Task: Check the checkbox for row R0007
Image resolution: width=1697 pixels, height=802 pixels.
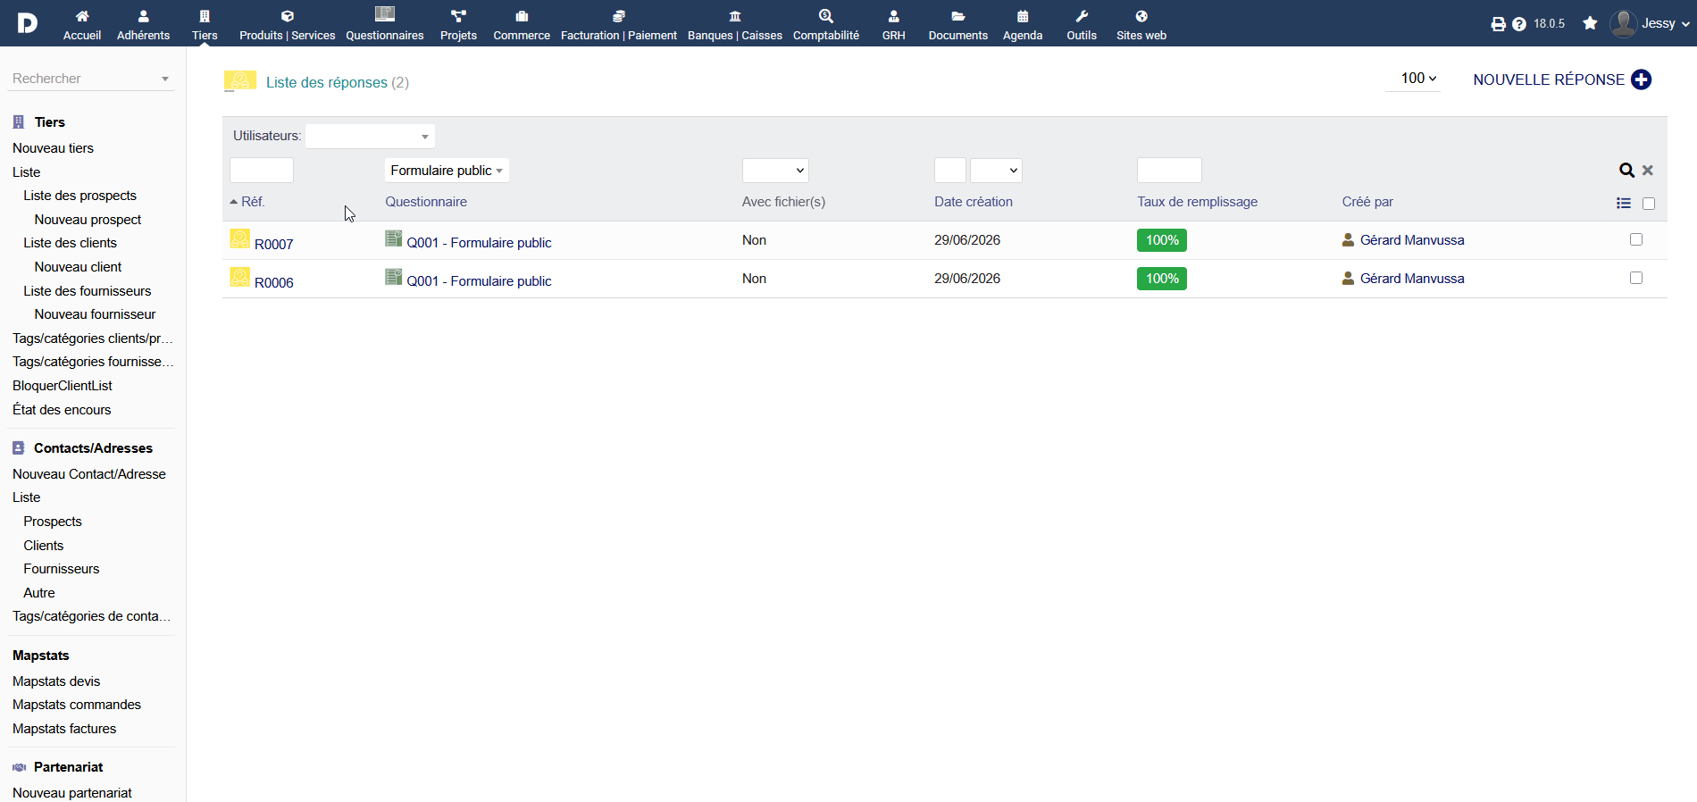Action: 1636,239
